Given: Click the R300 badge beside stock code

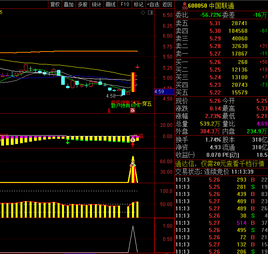Looking at the screenshot, I should click(x=184, y=6).
